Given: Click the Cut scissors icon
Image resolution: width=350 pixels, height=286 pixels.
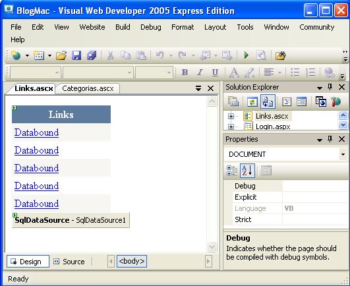Looking at the screenshot, I should pos(110,55).
